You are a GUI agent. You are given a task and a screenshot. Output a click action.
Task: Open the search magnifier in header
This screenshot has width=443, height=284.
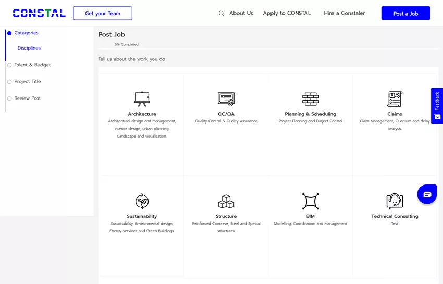pos(221,14)
